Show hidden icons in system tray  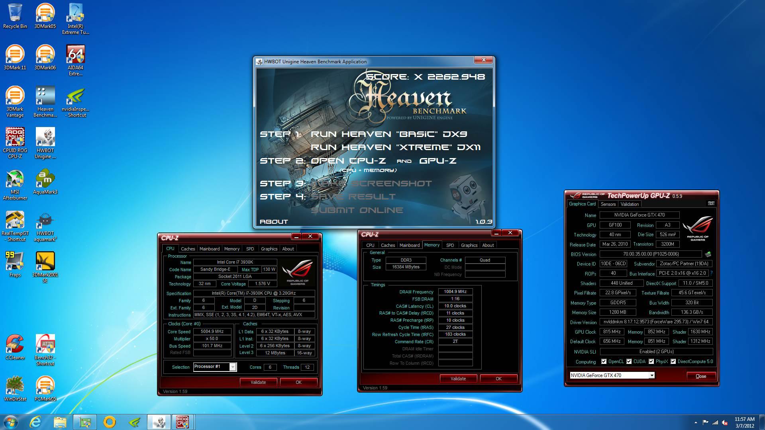pos(696,422)
